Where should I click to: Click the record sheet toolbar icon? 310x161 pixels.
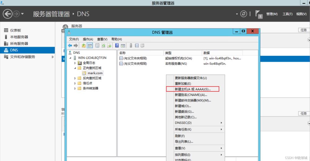(x=137, y=46)
